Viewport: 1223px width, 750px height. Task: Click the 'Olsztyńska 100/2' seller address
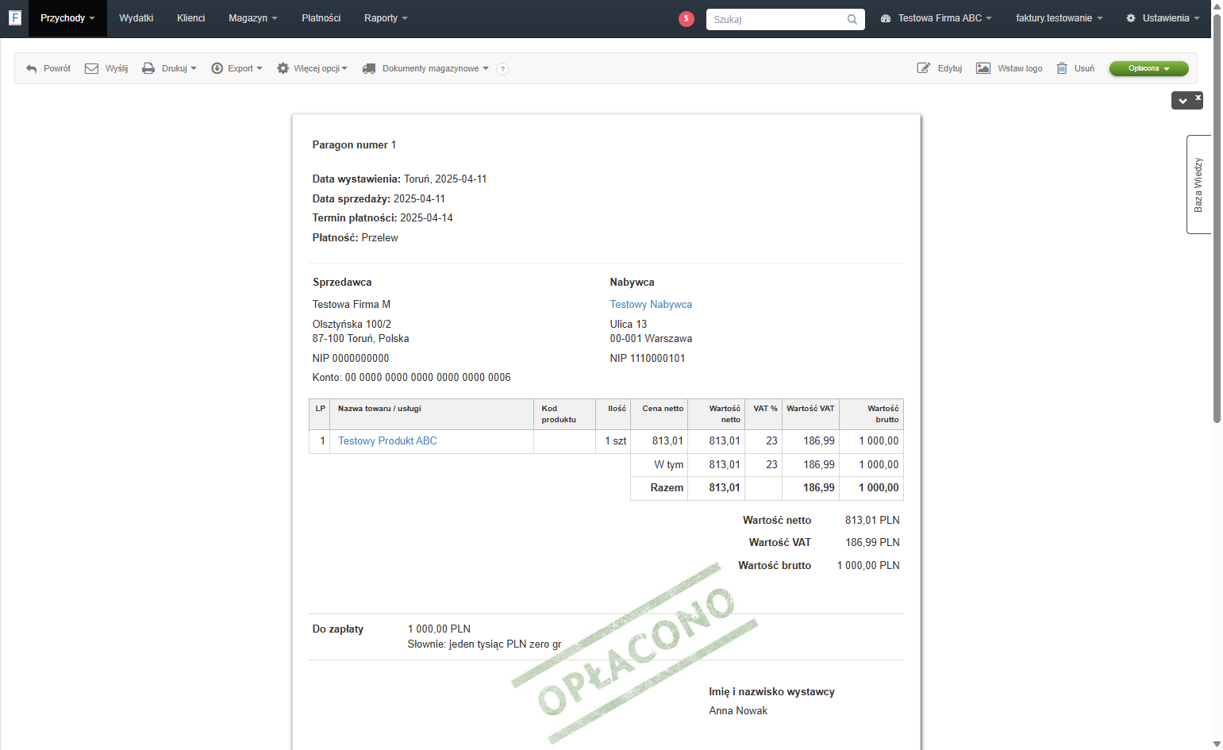352,325
